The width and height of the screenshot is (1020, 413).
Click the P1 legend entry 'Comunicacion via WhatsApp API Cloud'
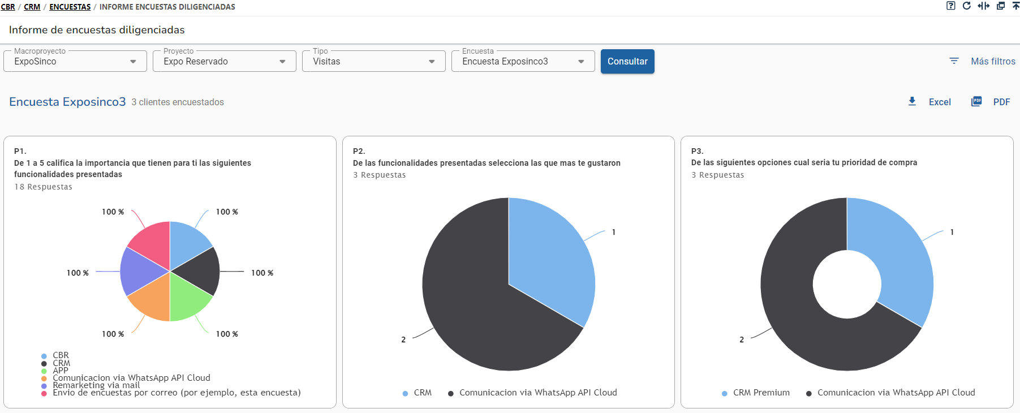click(131, 378)
